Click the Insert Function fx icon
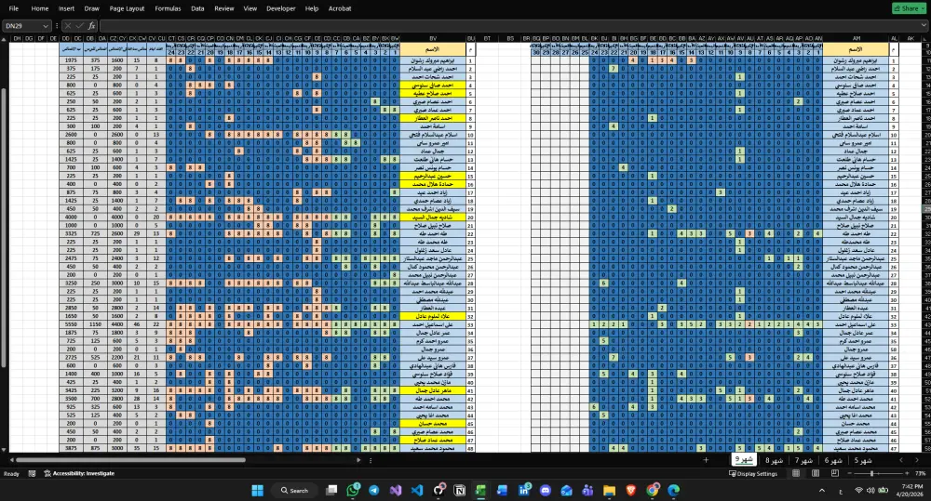This screenshot has height=501, width=931. click(91, 25)
